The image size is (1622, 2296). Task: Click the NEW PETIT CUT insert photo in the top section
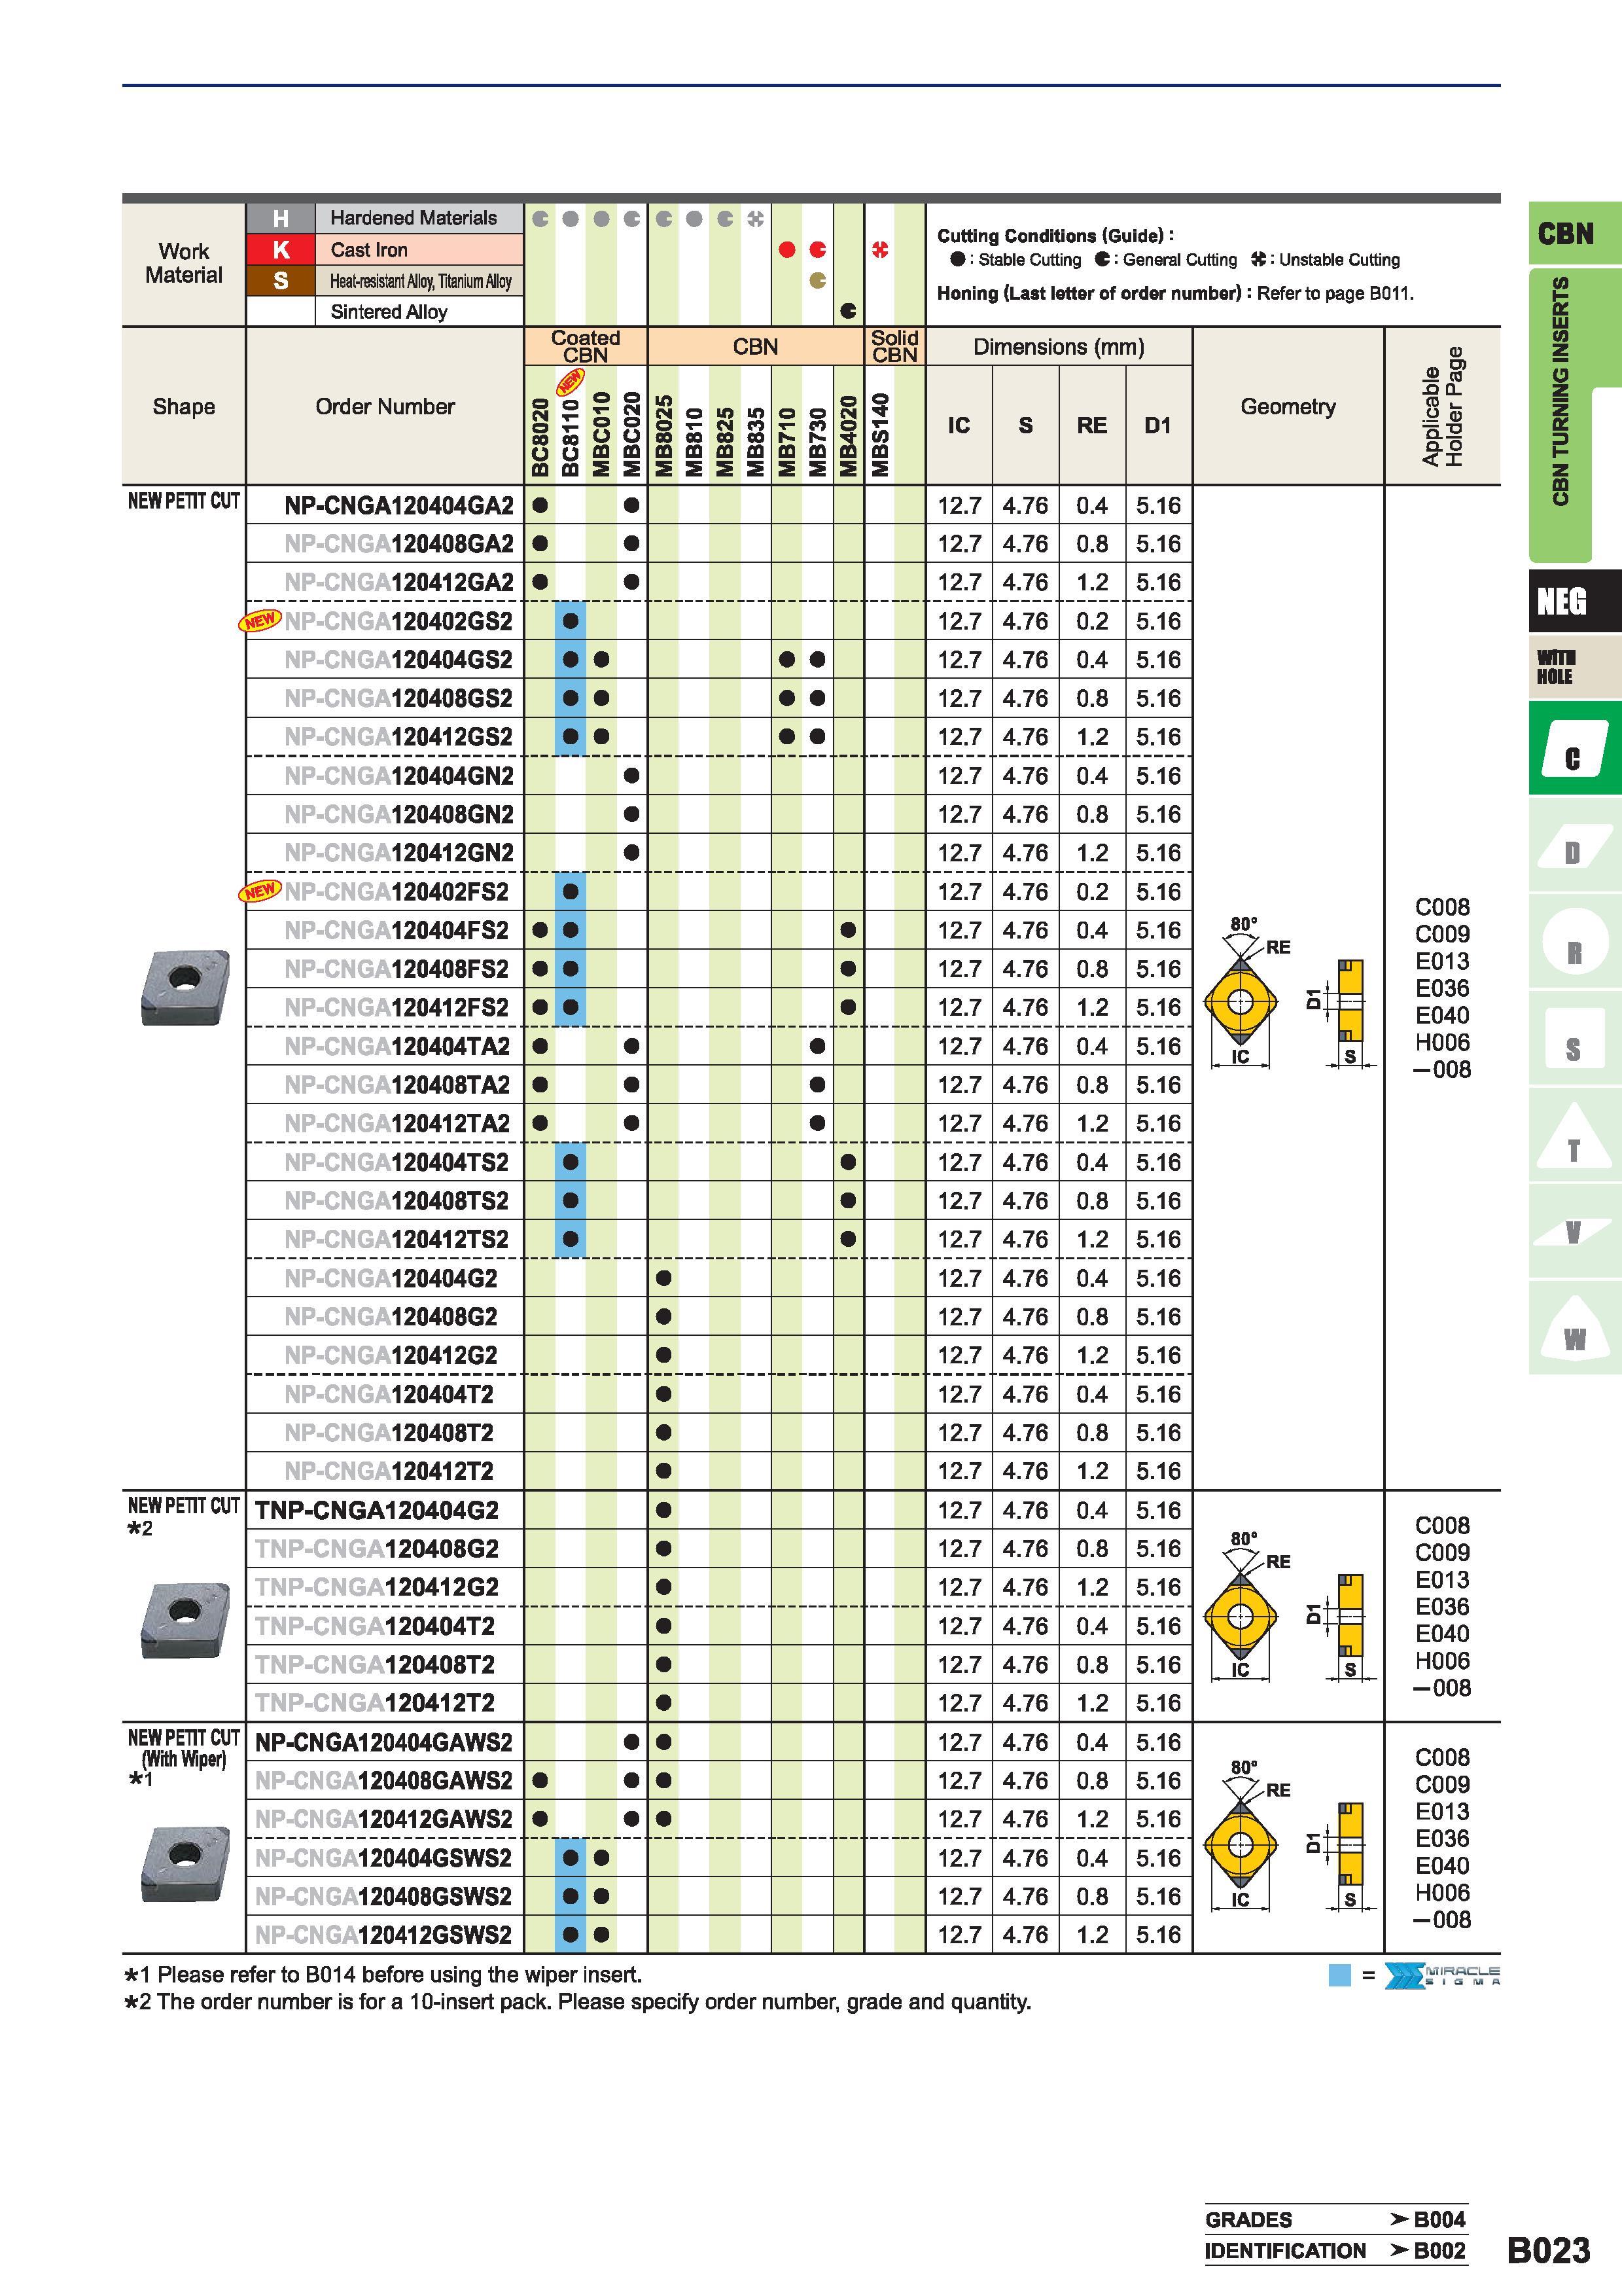click(x=185, y=987)
